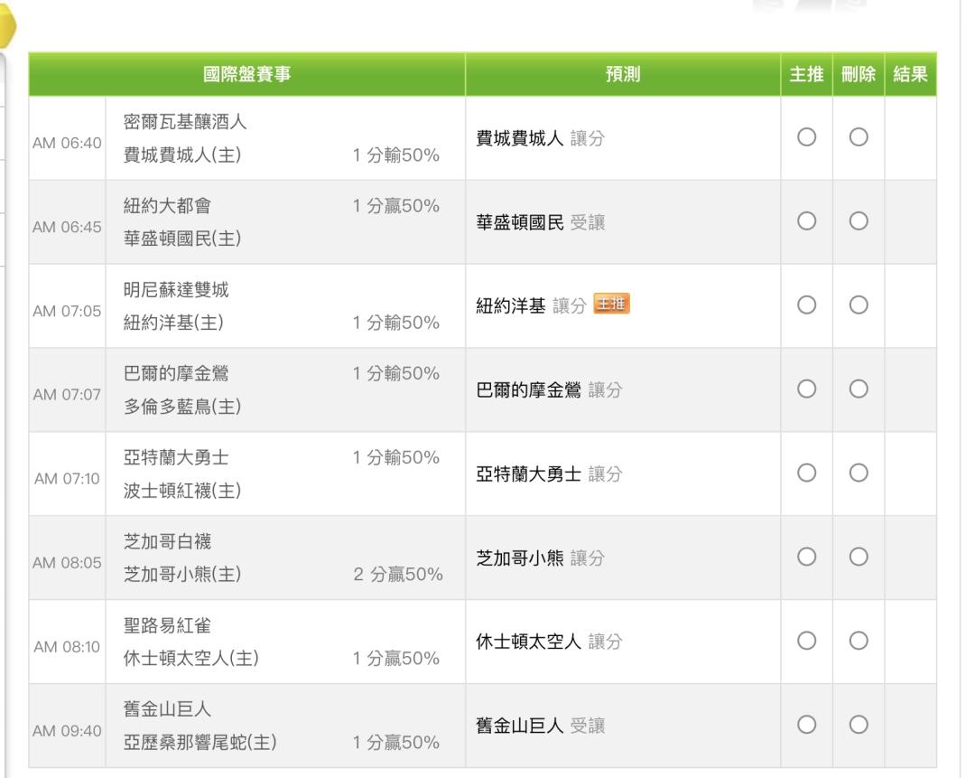
Task: Click 1 分輸50% odds for 費城費城人
Action: point(396,155)
